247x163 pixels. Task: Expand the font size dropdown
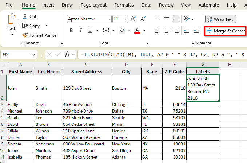(126, 19)
